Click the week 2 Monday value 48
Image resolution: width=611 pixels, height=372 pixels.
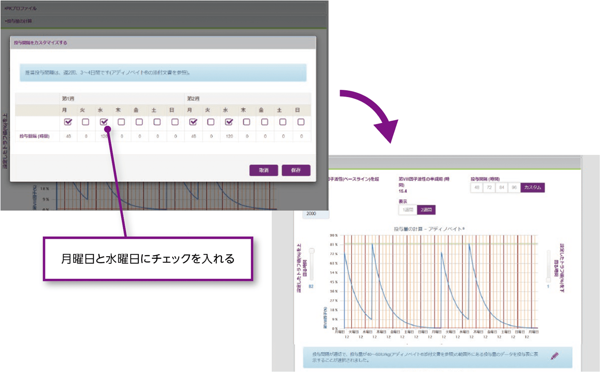[x=193, y=136]
